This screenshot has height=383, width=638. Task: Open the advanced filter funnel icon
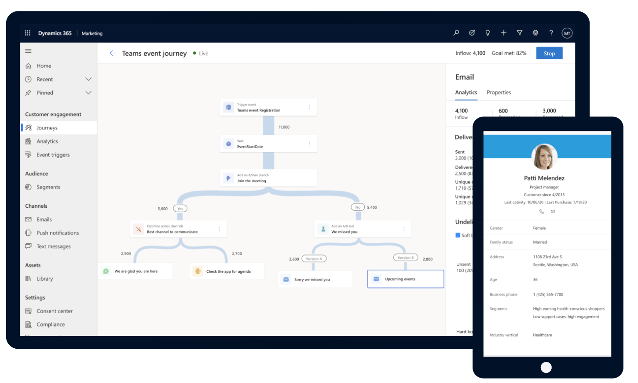pos(519,33)
